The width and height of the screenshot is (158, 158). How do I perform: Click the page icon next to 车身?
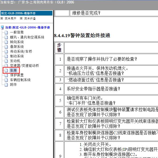click(6, 70)
